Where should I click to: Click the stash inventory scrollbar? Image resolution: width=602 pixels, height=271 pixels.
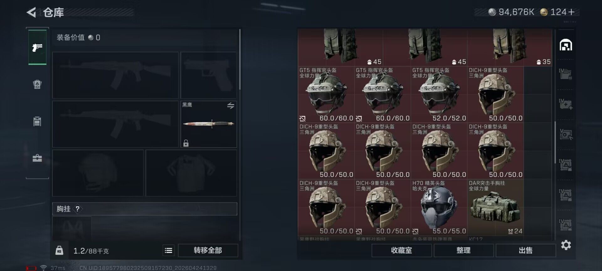pos(555,142)
